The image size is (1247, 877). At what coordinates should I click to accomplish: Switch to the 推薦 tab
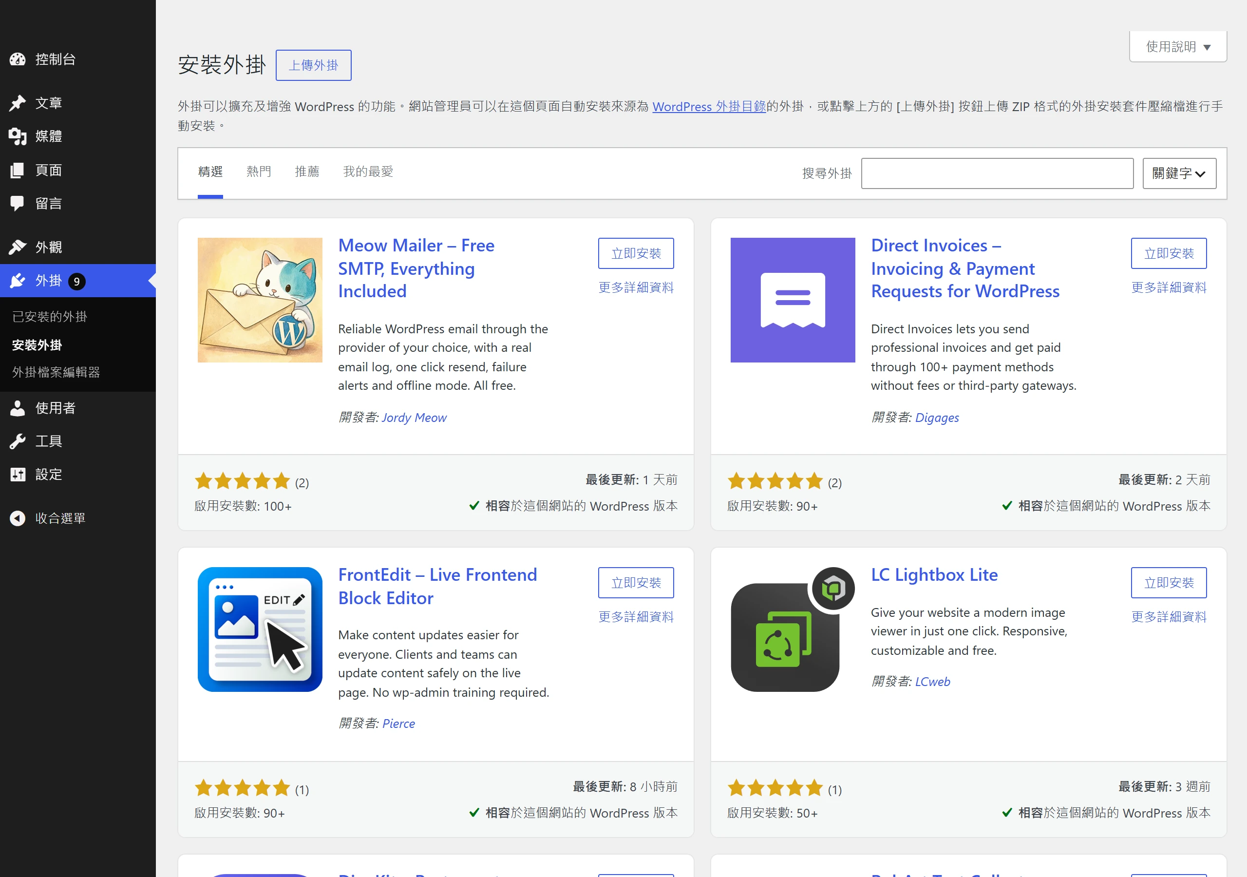(x=307, y=172)
